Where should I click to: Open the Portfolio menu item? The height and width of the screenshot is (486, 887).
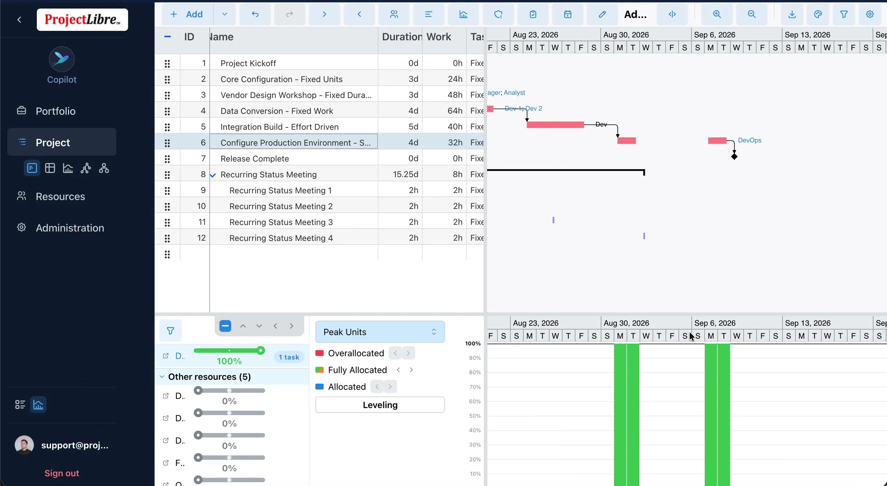[x=62, y=111]
